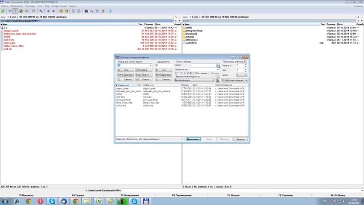Click F8 Удаление in function key bar

(286, 195)
